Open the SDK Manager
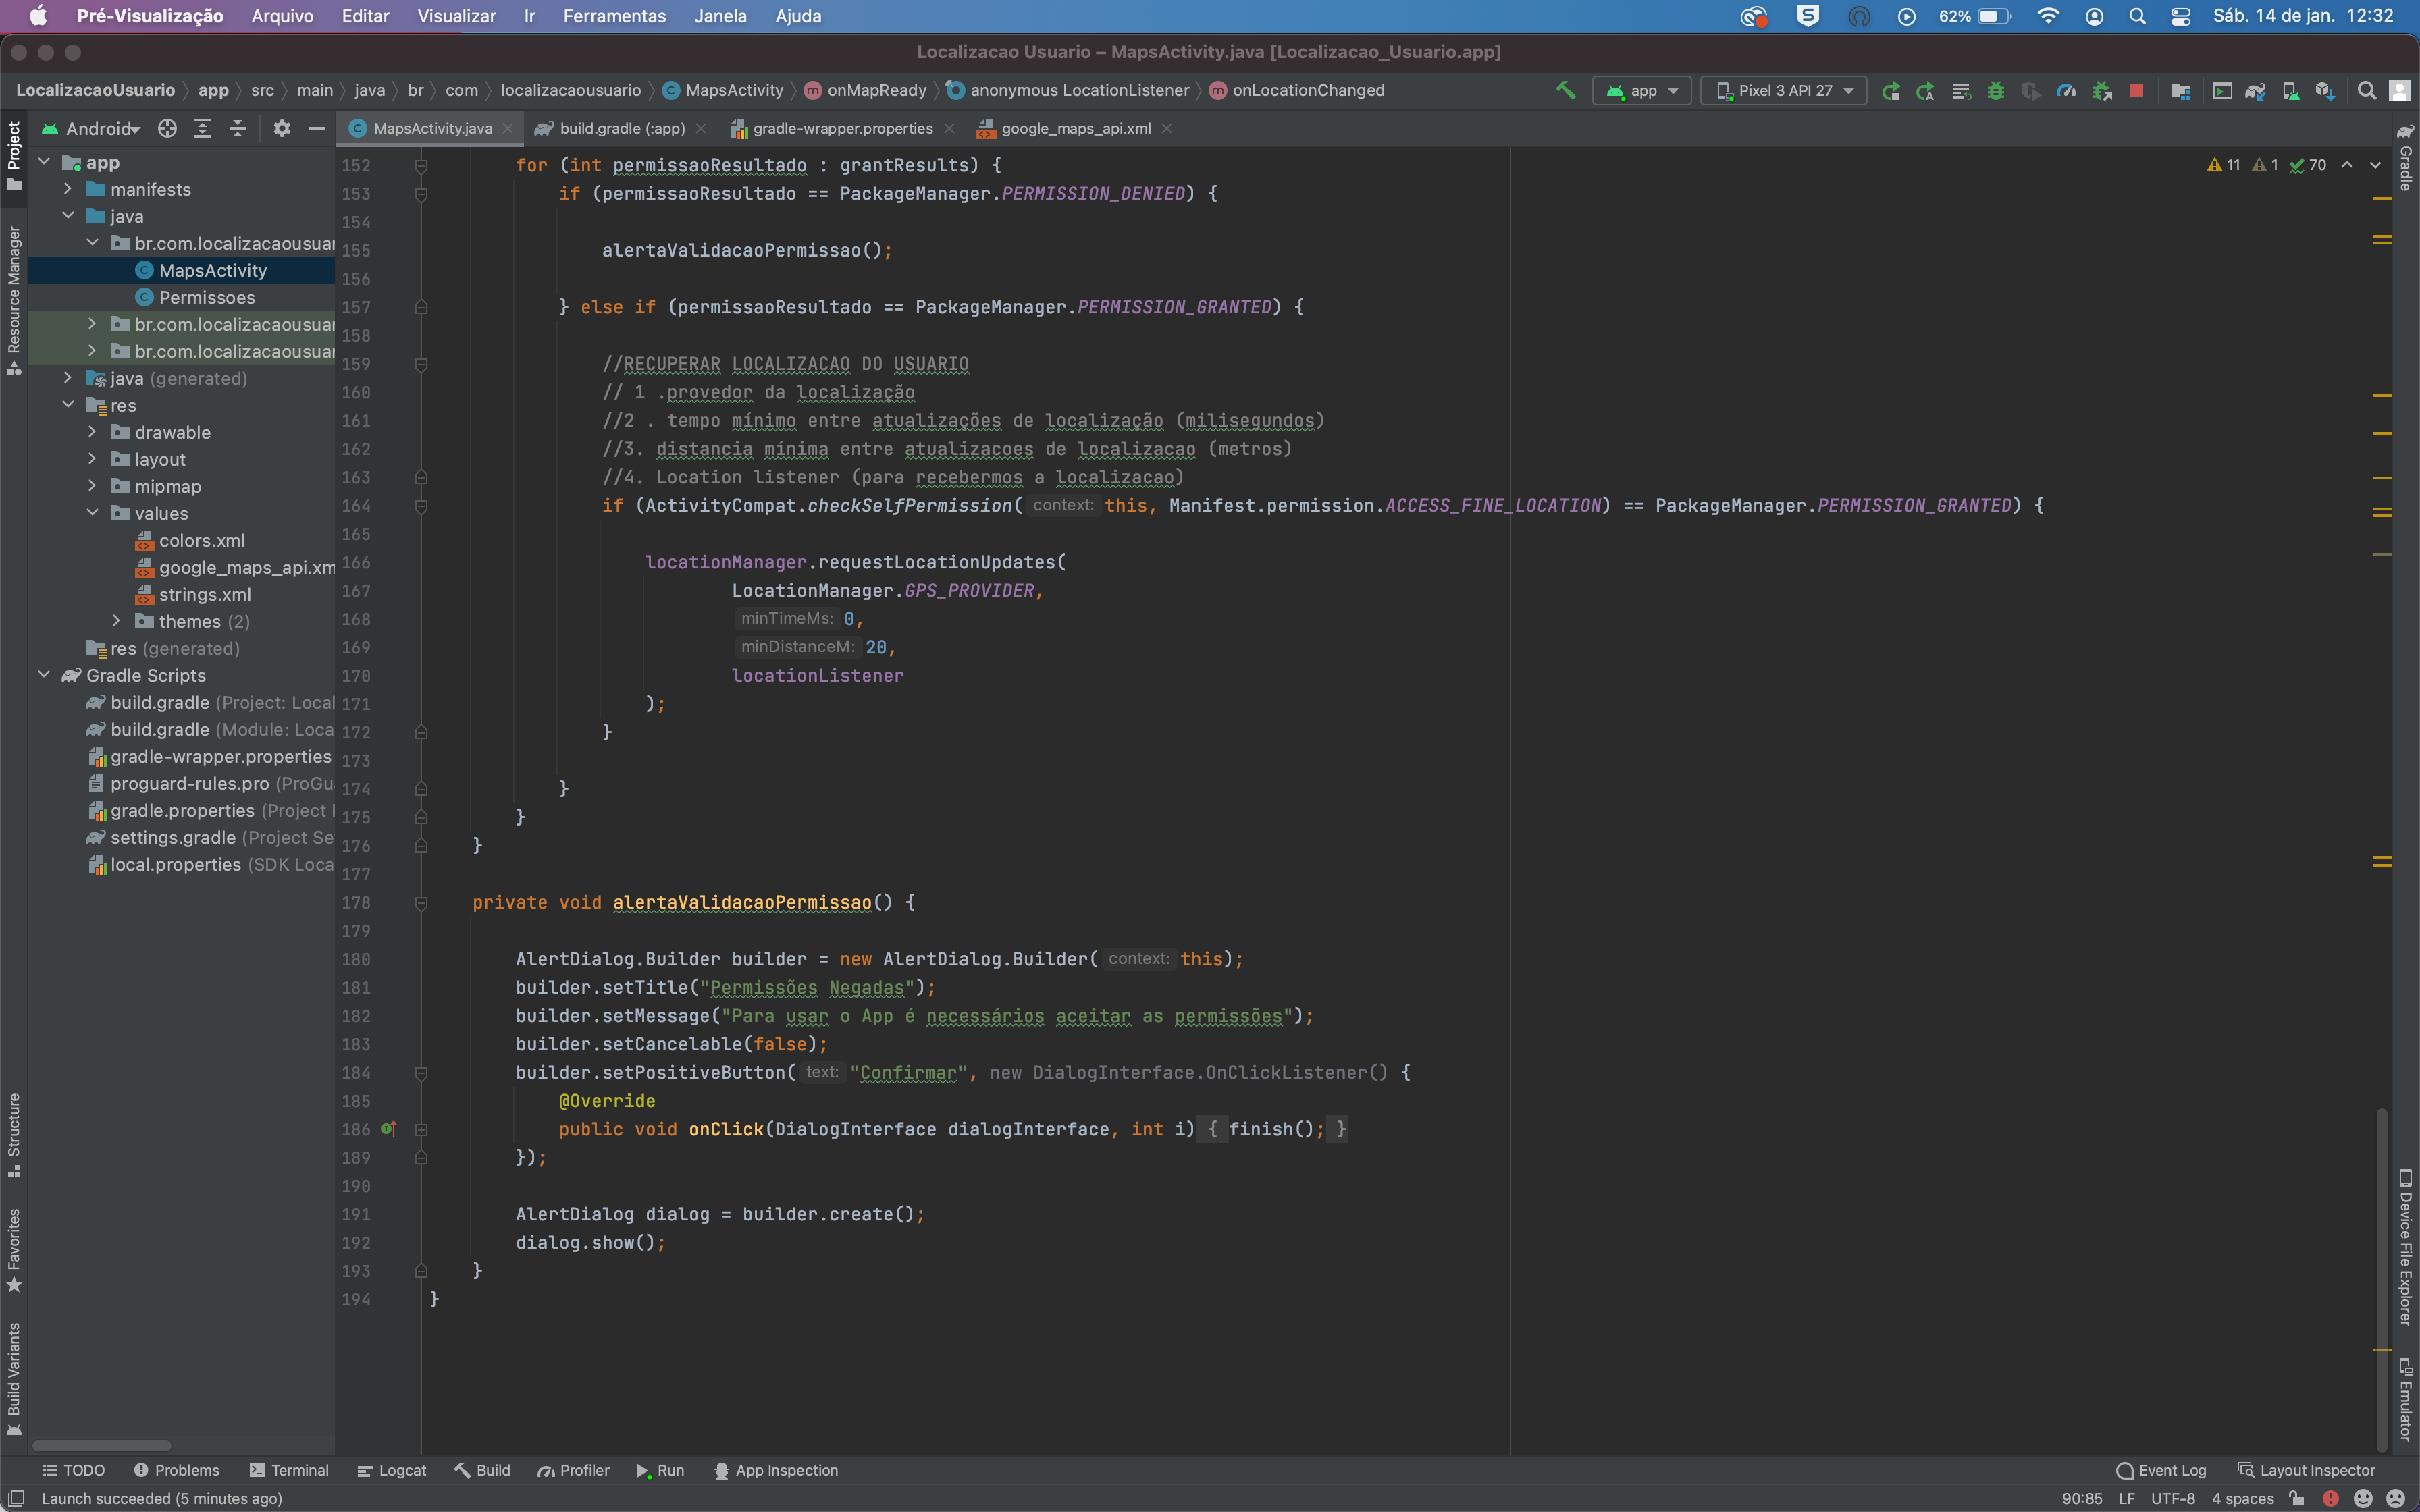 click(2326, 90)
